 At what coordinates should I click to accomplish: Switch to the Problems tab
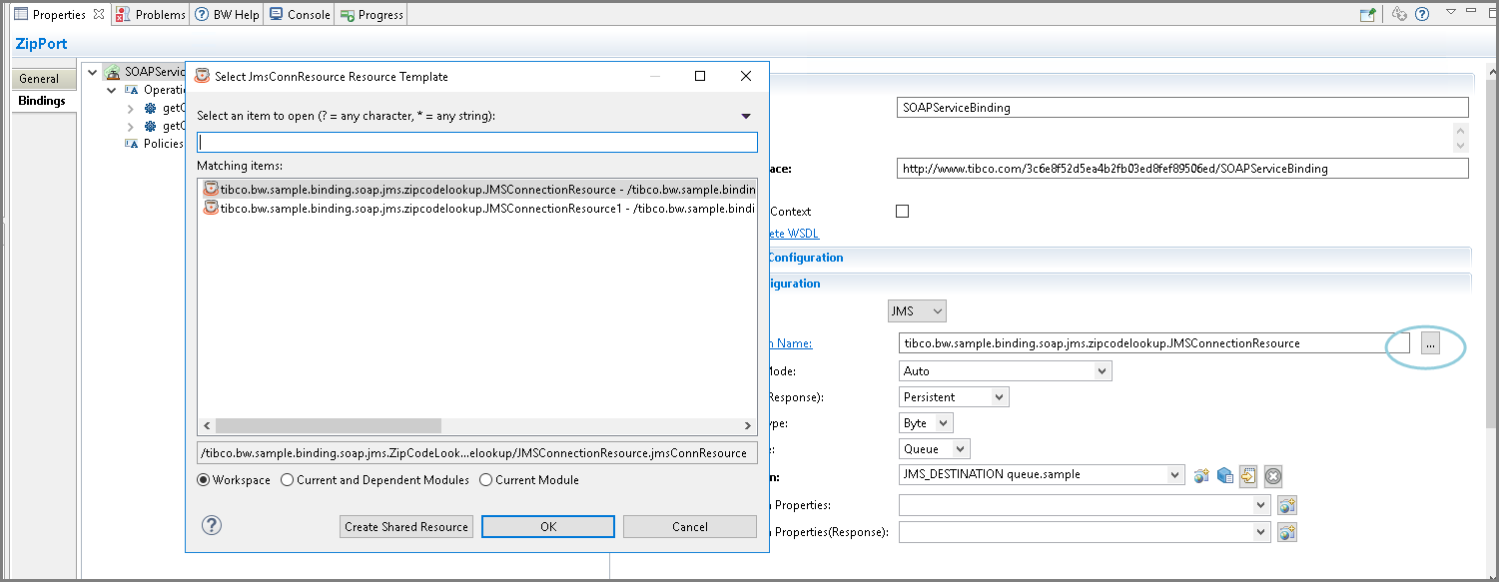[x=151, y=15]
